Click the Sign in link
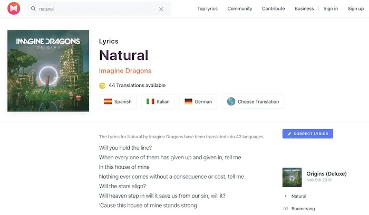Screen dimensions: 369x215 pyautogui.click(x=331, y=9)
